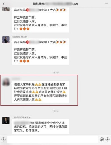This screenshot has height=145, width=111.
Task: Tap the 您的满意都是企业或个人追求的目标 reply bubble
Action: pyautogui.click(x=40, y=127)
